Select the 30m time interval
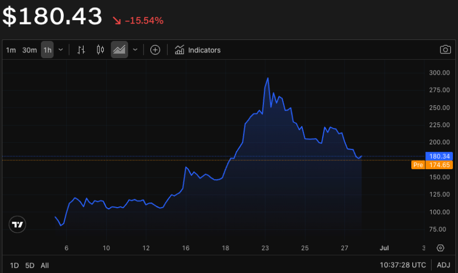Image resolution: width=458 pixels, height=273 pixels. [30, 50]
